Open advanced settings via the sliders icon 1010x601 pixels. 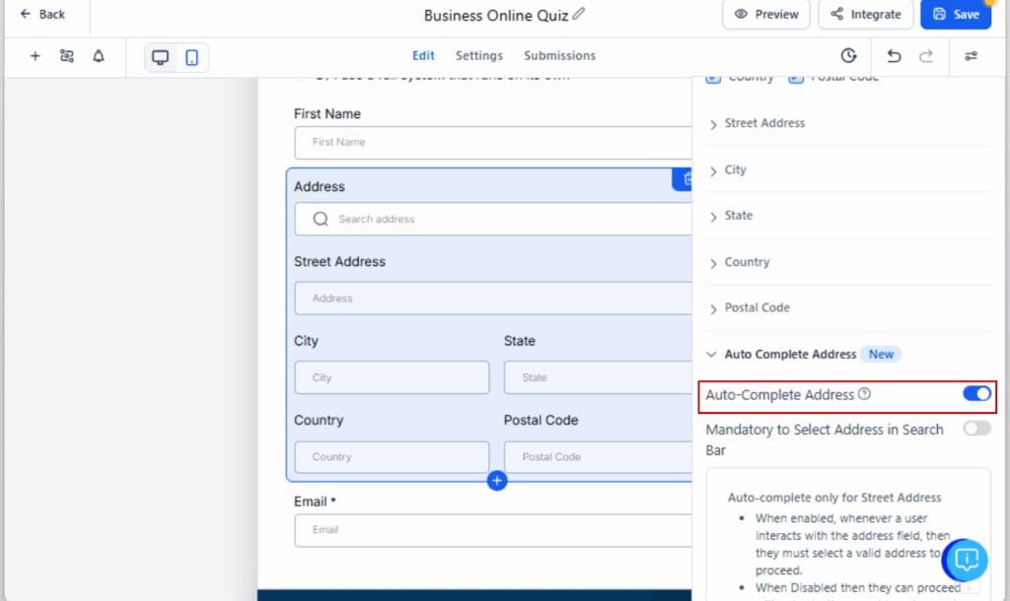point(972,56)
